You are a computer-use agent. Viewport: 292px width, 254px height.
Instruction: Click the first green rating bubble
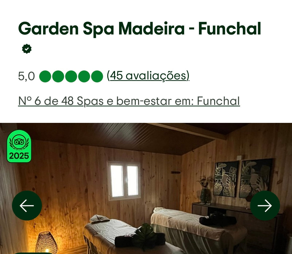(x=45, y=76)
